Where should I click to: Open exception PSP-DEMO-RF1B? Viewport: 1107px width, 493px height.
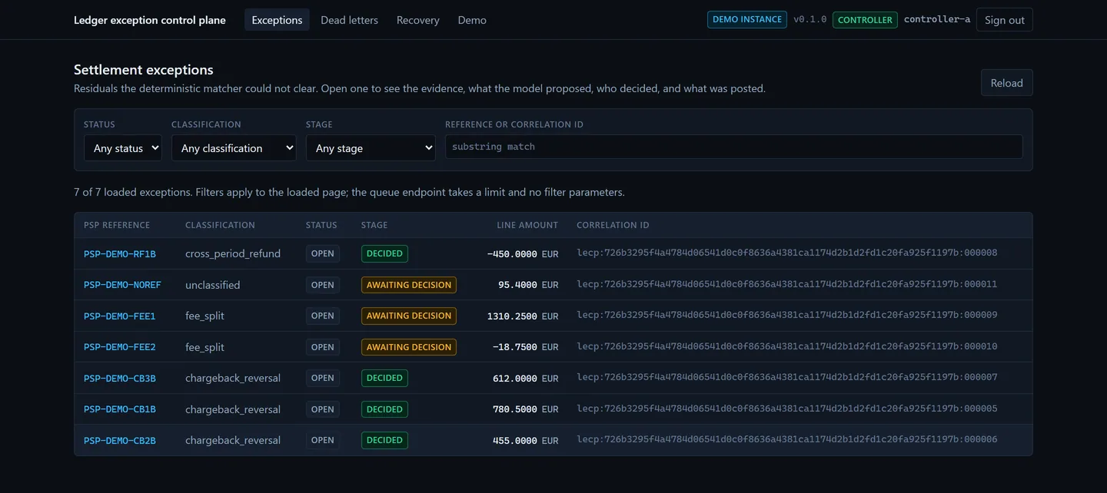click(x=120, y=253)
